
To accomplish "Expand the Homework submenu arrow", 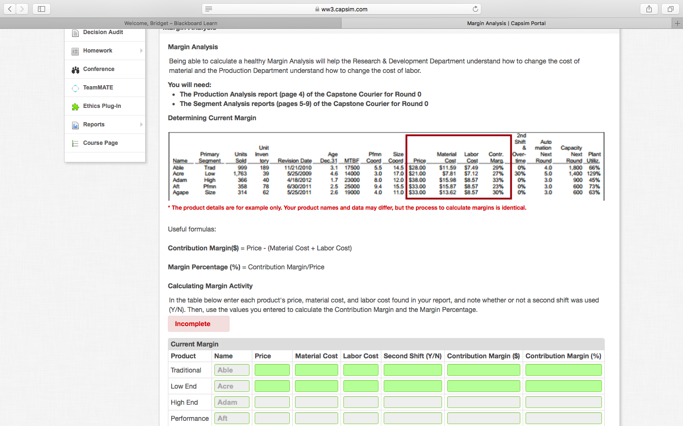I will 140,51.
